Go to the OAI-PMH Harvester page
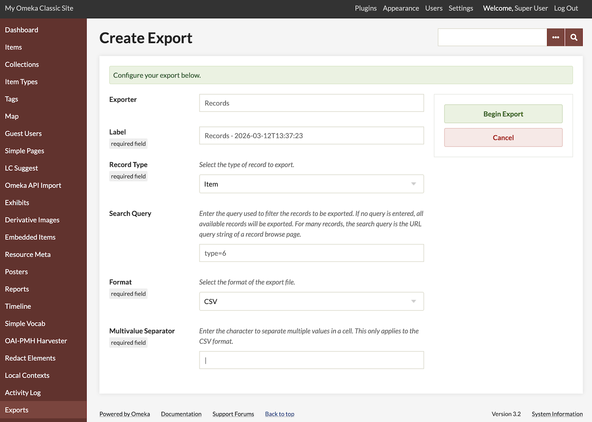Screen dimensions: 592x422 tap(36, 340)
